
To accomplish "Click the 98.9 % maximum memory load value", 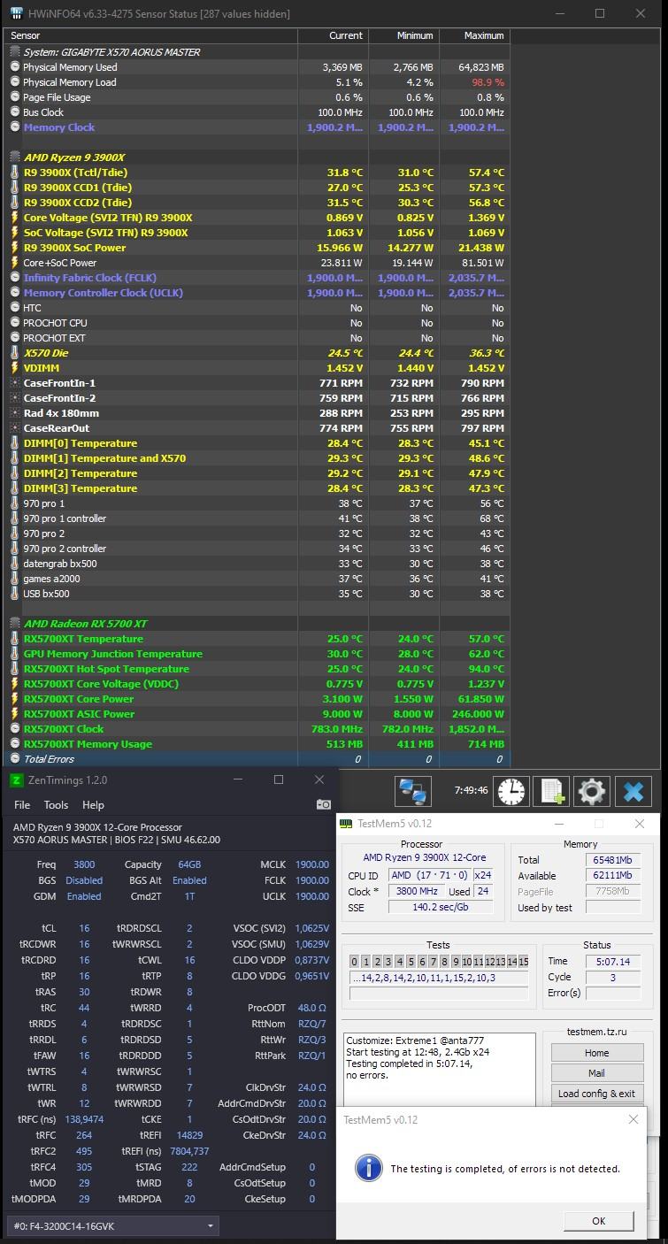I will tap(486, 82).
